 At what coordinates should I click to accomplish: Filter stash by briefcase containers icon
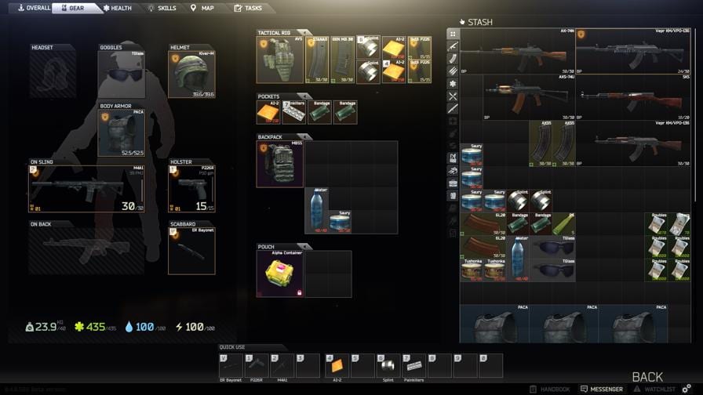pyautogui.click(x=453, y=183)
